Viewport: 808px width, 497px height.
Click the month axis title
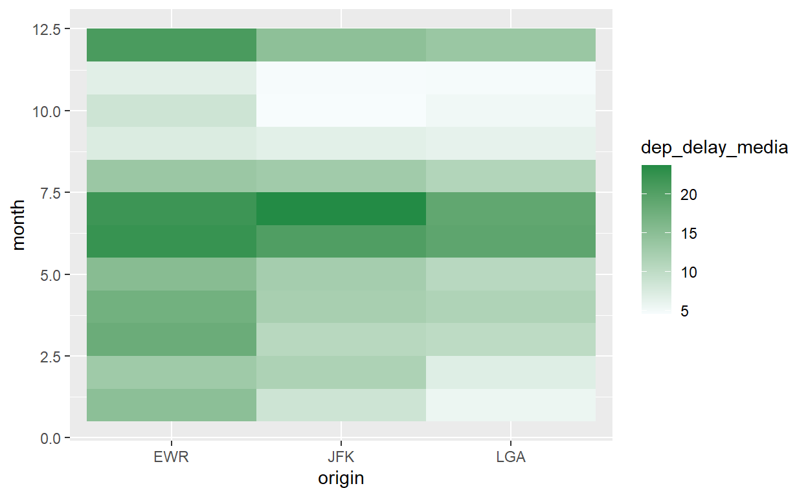[x=19, y=225]
